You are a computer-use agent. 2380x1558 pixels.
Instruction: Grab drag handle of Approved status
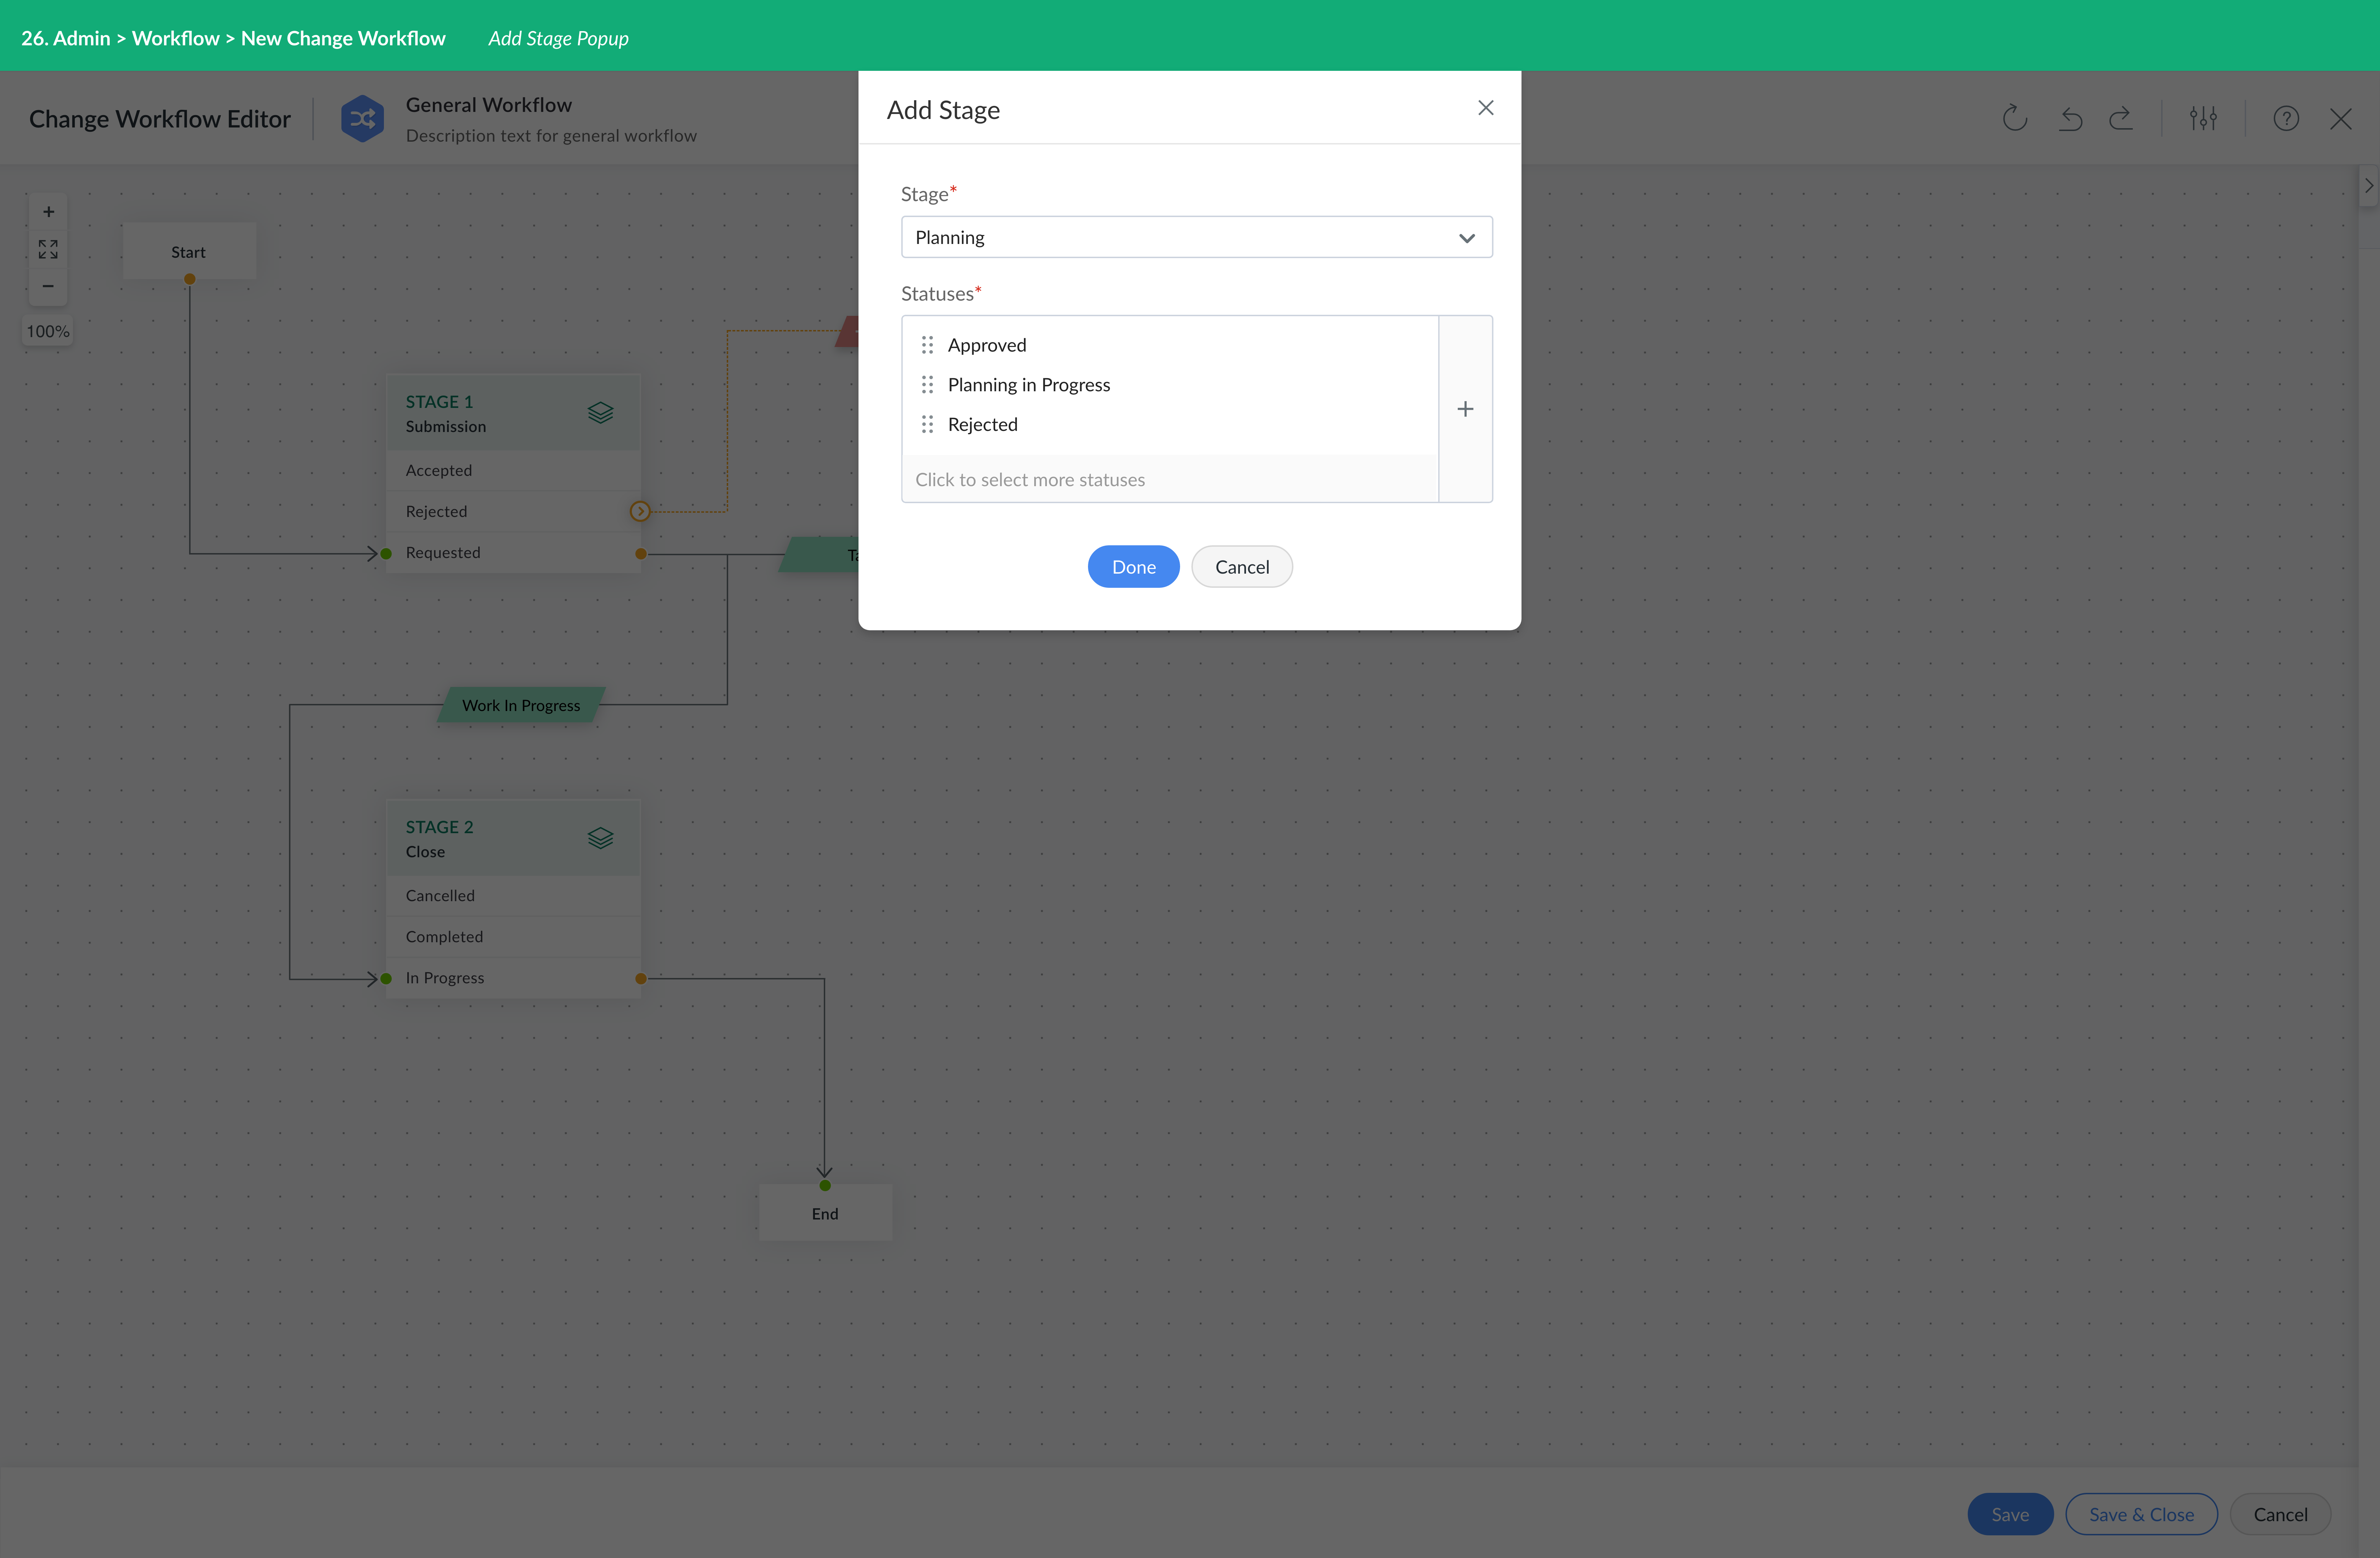click(x=927, y=345)
